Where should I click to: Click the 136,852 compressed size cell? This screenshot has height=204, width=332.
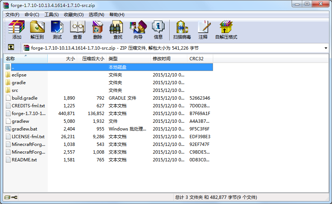click(x=96, y=114)
